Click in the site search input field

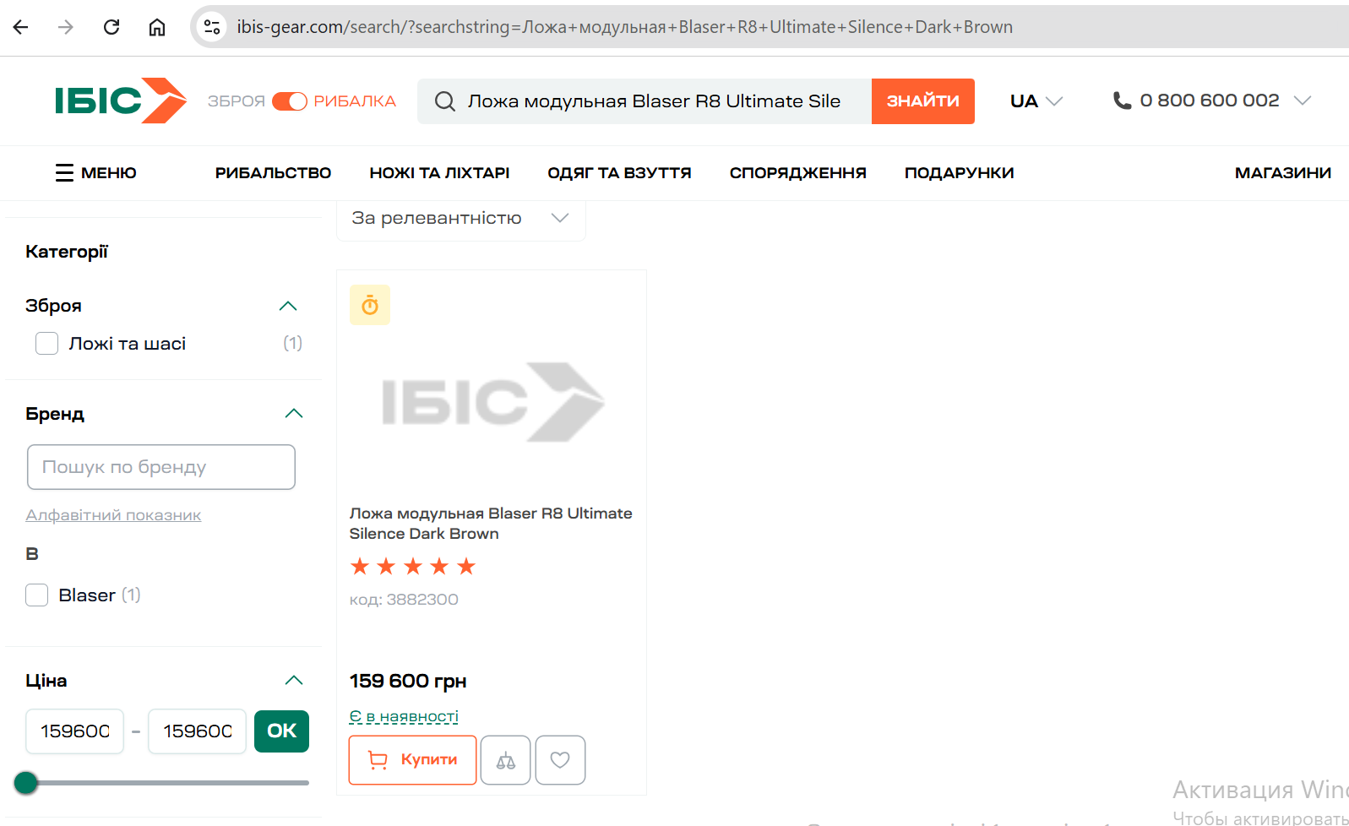coord(654,101)
